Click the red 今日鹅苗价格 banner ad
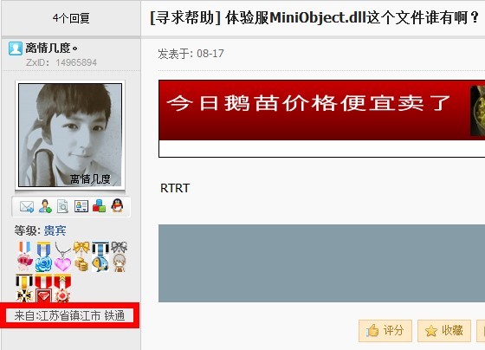Screen dimensions: 485x350 click(321, 119)
